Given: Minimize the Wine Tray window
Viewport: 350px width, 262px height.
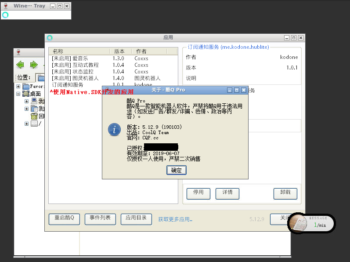Looking at the screenshot, I should pyautogui.click(x=53, y=6).
